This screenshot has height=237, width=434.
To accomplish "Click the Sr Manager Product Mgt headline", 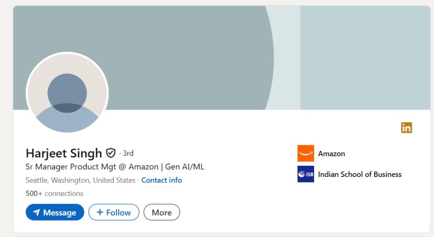I will 114,167.
